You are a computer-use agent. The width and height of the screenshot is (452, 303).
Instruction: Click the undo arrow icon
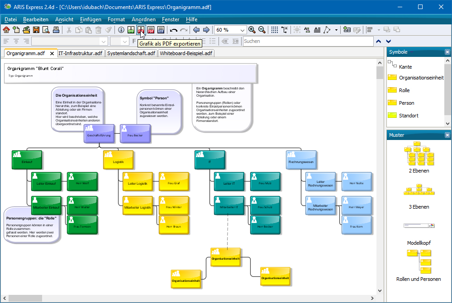(174, 30)
